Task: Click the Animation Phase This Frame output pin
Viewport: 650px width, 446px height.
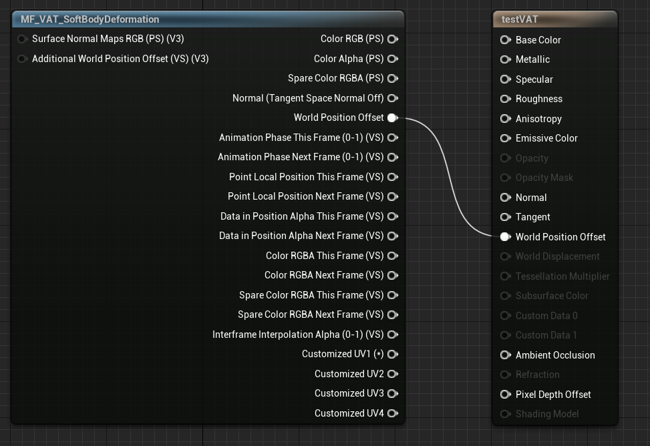Action: pyautogui.click(x=392, y=138)
